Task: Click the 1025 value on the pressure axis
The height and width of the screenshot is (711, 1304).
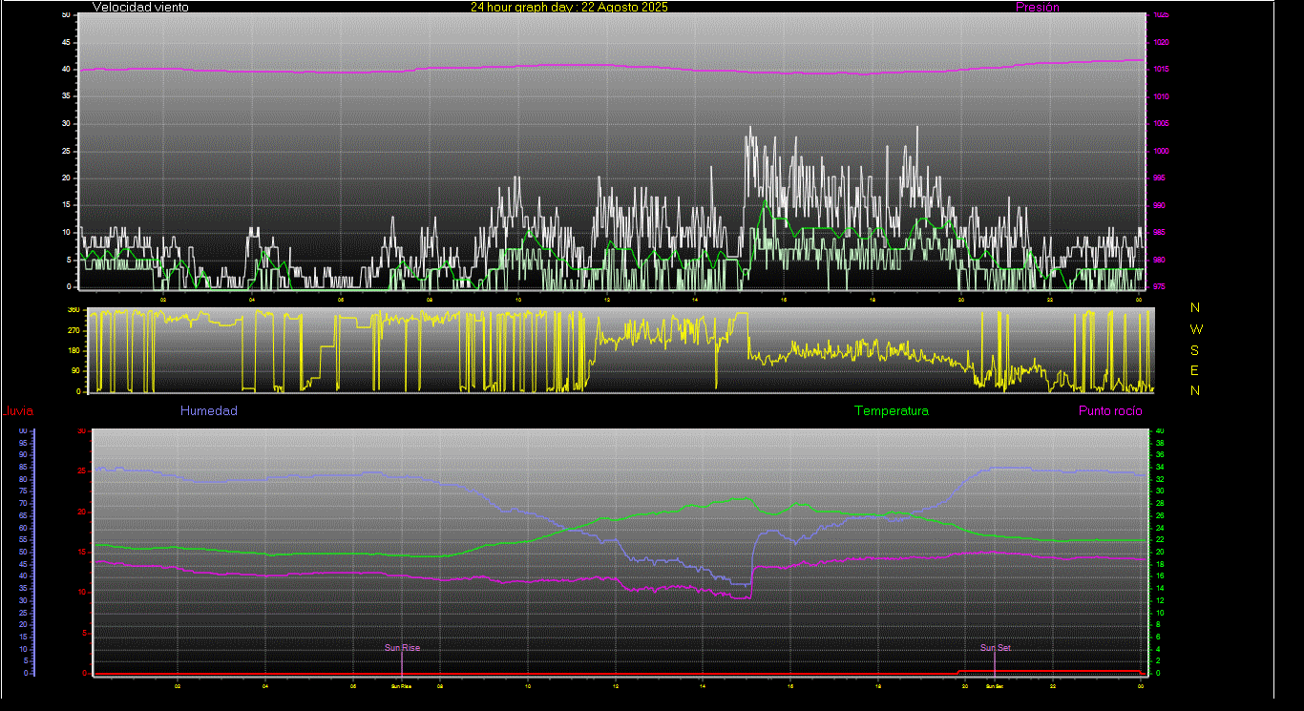Action: pyautogui.click(x=1160, y=15)
